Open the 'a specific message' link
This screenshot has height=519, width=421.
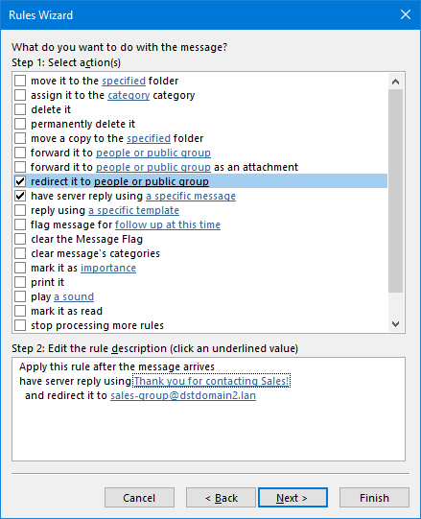191,196
